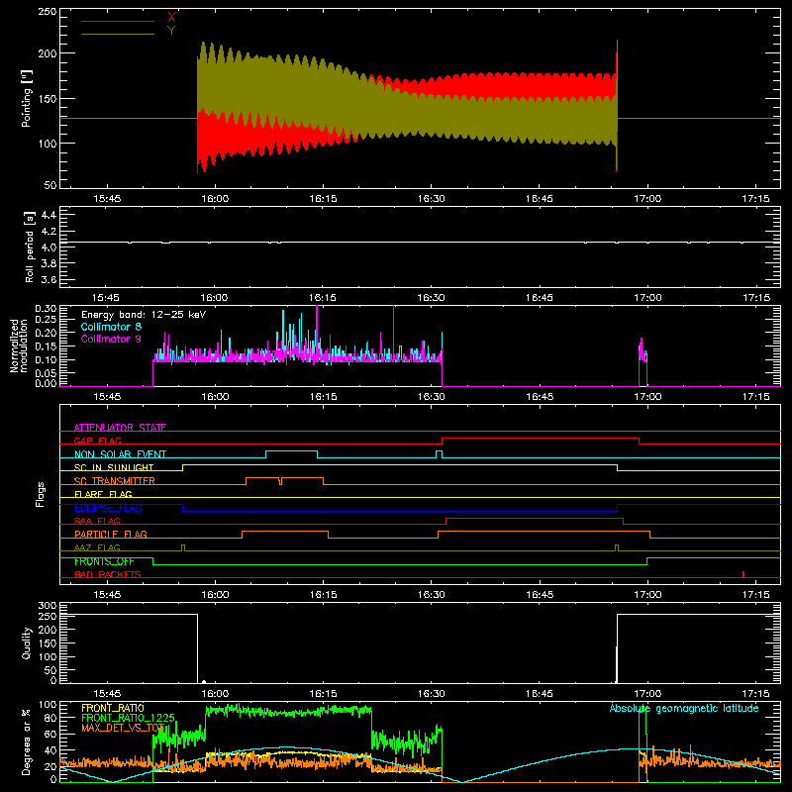
Task: Click the 'Pointing' y-axis title
Action: point(27,98)
